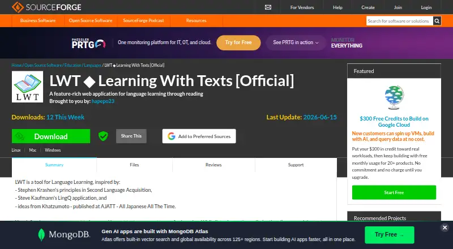Screen dimensions: 453x249
Task: Open the Open Source Software menu
Action: [91, 20]
